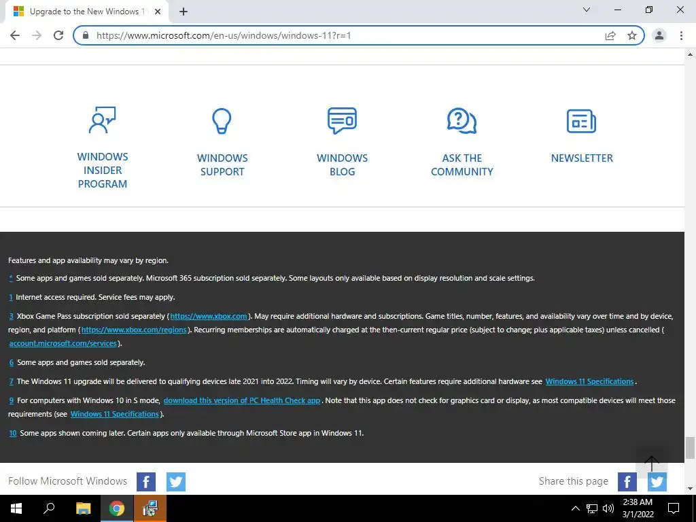
Task: Follow the https://www.xbox.com/regions link
Action: point(134,330)
